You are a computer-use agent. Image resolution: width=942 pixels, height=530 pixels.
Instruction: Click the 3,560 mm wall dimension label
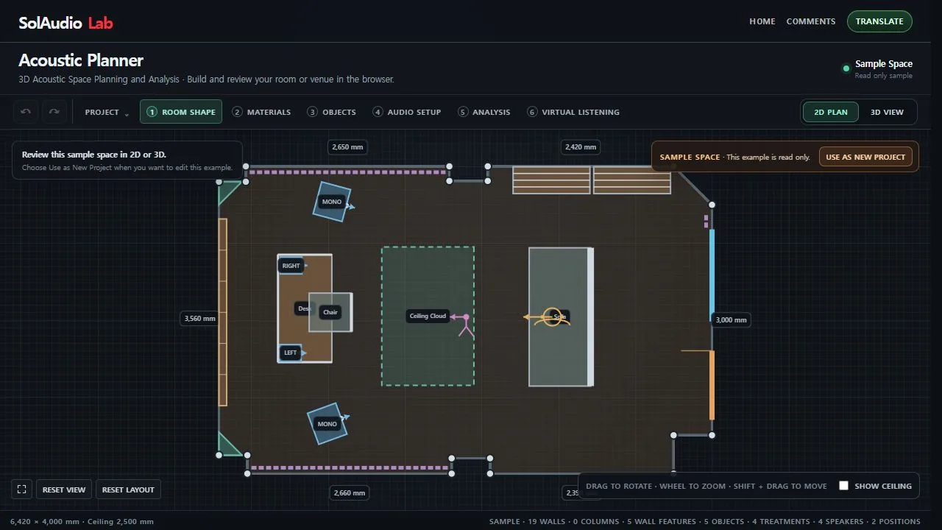click(200, 319)
